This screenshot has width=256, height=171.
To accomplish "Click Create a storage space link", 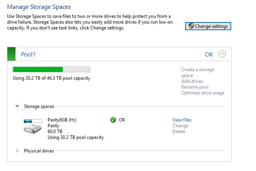I will click(198, 72).
